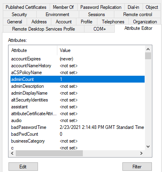Click the Filter button

pos(137,167)
